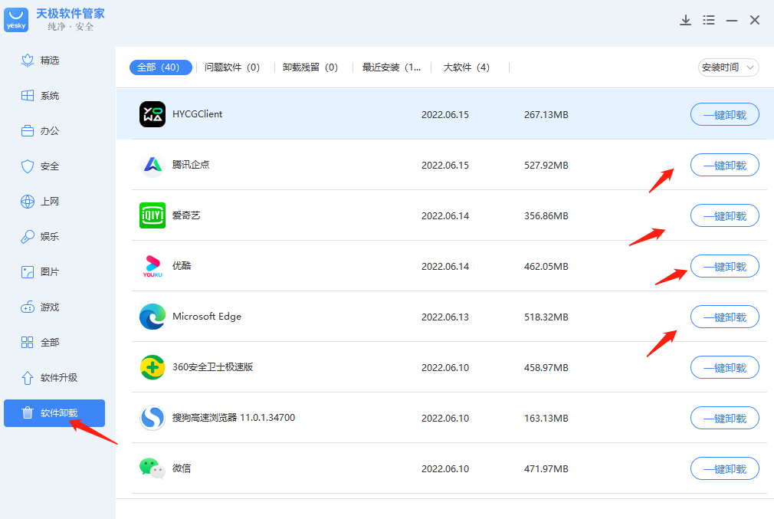Image resolution: width=774 pixels, height=519 pixels.
Task: Click the 462.05MB size value
Action: tap(546, 267)
